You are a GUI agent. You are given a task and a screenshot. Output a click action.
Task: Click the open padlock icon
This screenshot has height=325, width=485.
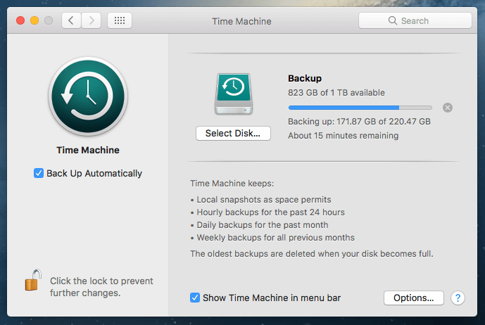tap(33, 280)
